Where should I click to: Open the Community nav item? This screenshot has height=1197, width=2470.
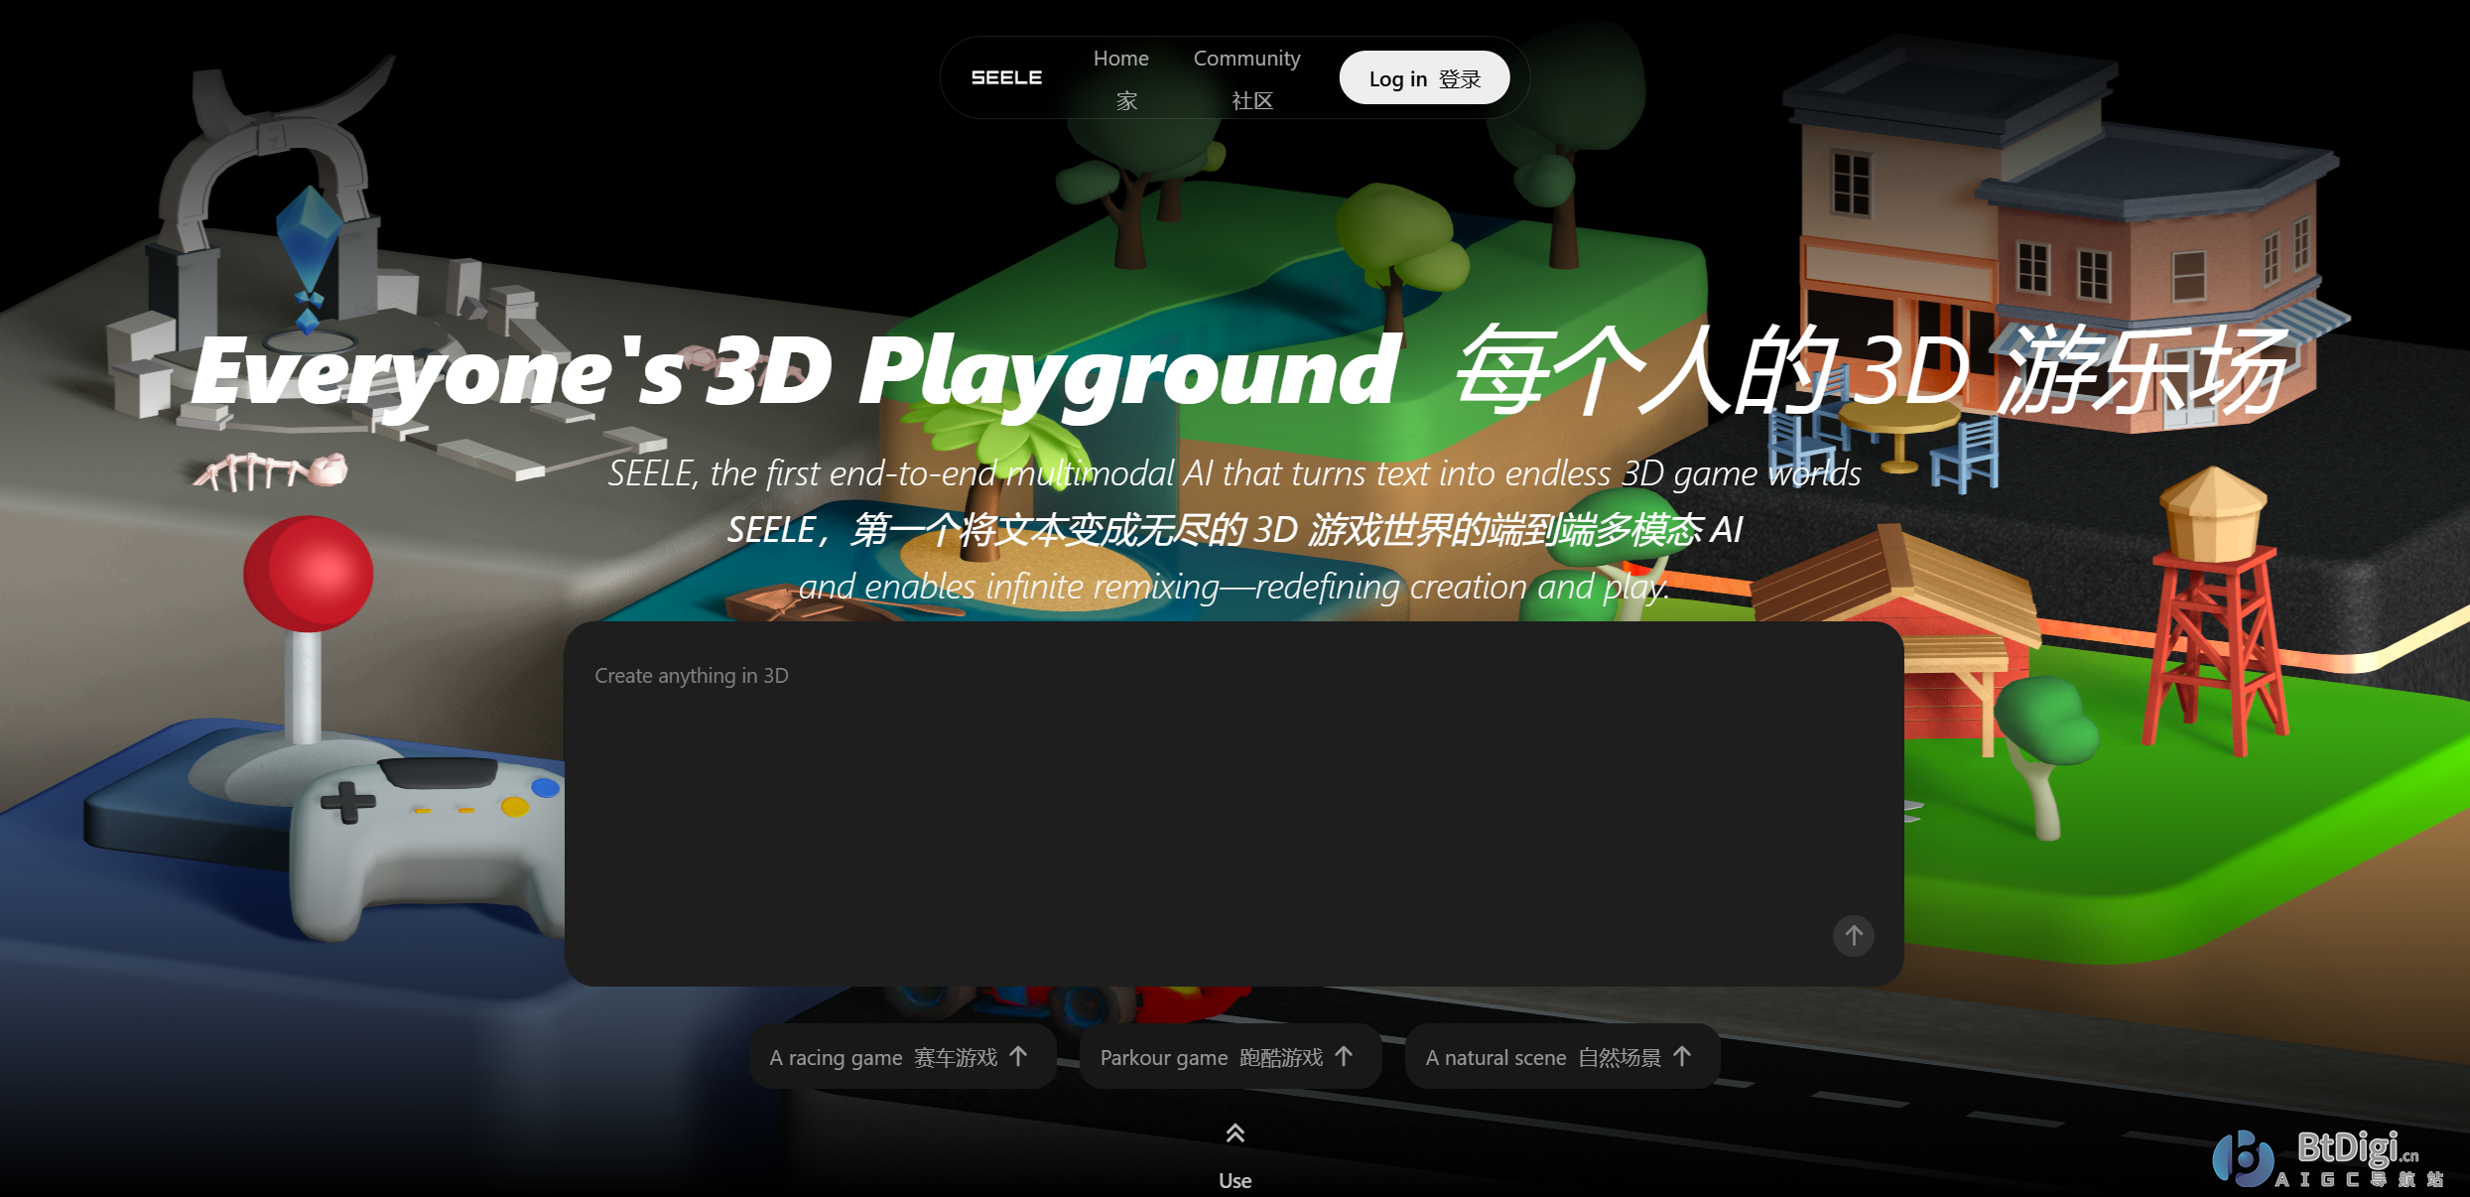(1246, 59)
